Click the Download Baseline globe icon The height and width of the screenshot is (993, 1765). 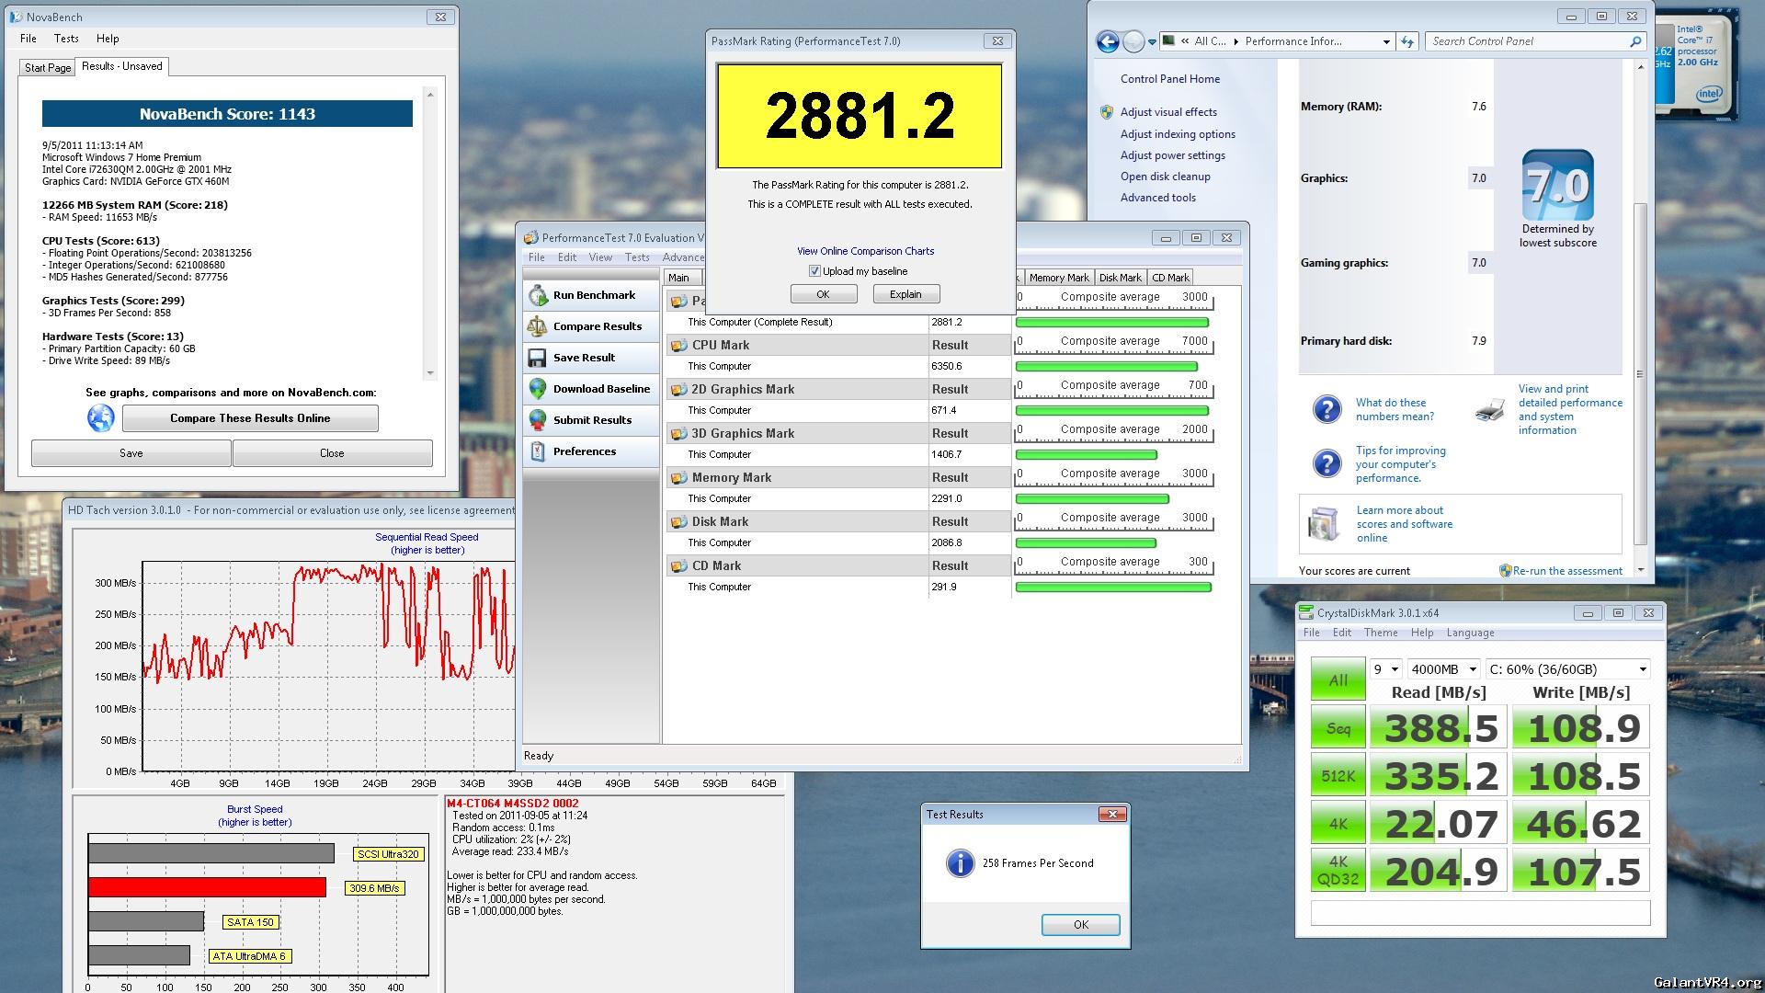[538, 389]
